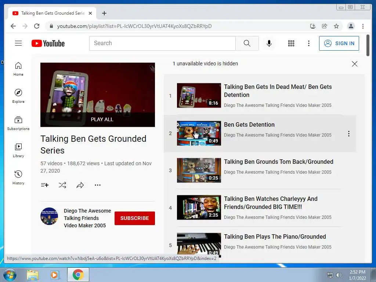This screenshot has height=282, width=376.
Task: Shuffle play the playlist
Action: tap(62, 185)
